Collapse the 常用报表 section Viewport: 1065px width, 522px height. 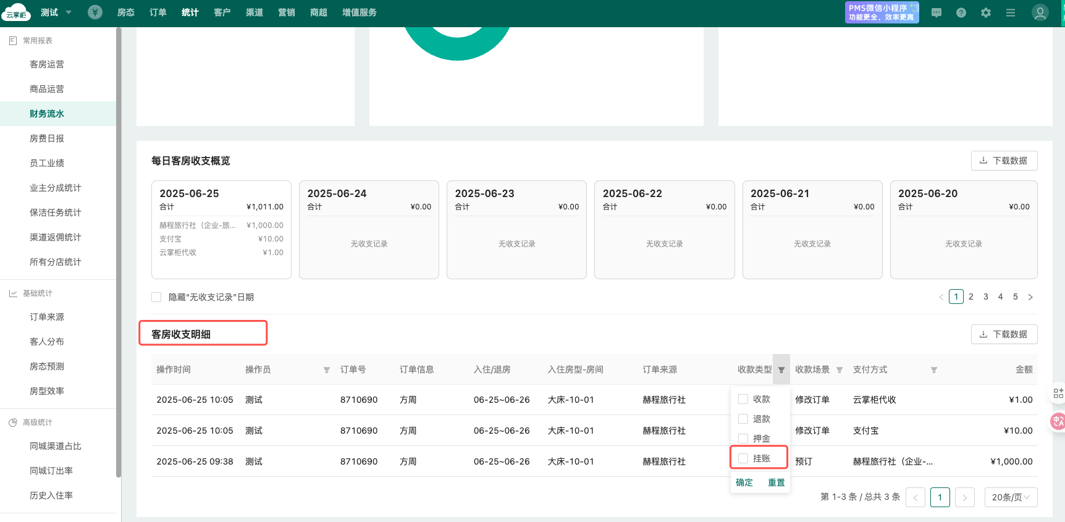(x=31, y=41)
